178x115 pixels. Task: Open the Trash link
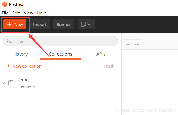coord(109,66)
